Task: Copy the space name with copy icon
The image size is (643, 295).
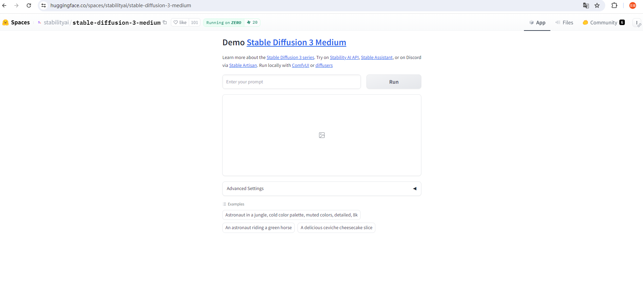Action: pos(165,23)
